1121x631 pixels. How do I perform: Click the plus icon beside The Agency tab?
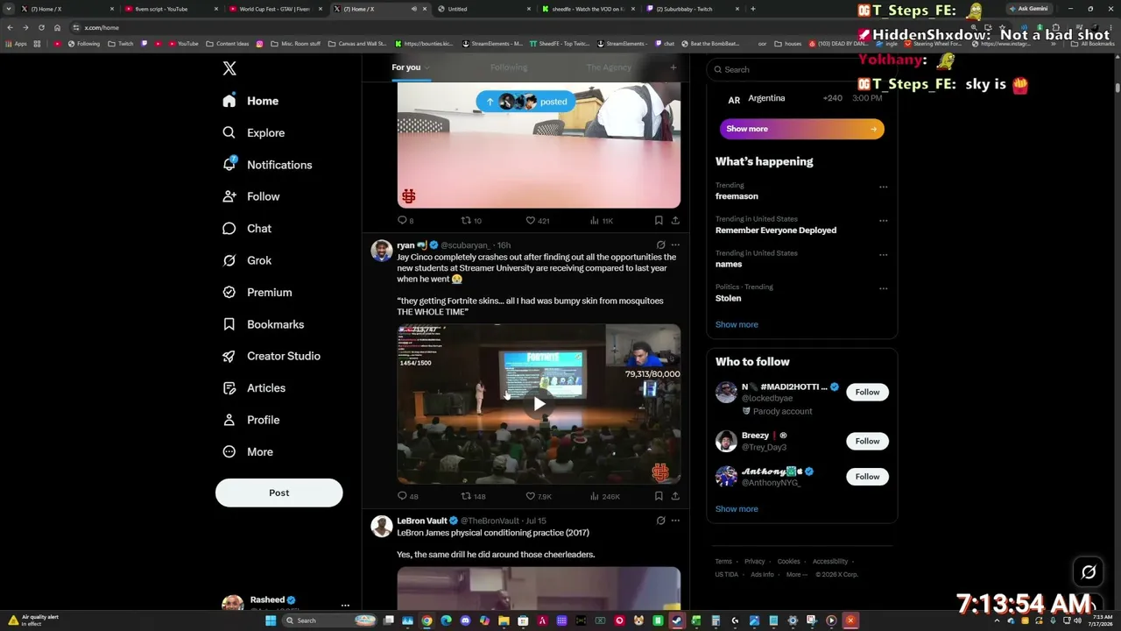673,67
